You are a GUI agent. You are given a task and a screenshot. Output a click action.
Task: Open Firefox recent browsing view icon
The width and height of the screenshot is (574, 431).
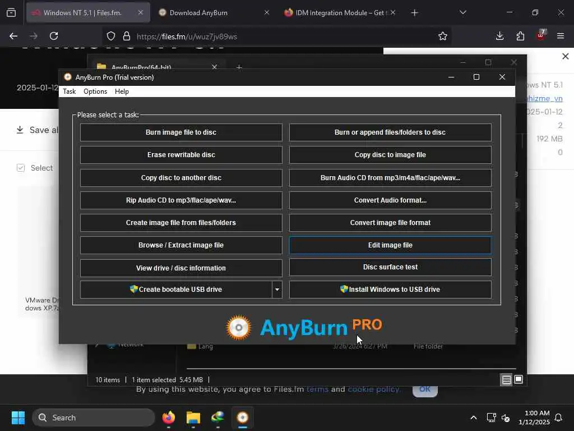[11, 13]
